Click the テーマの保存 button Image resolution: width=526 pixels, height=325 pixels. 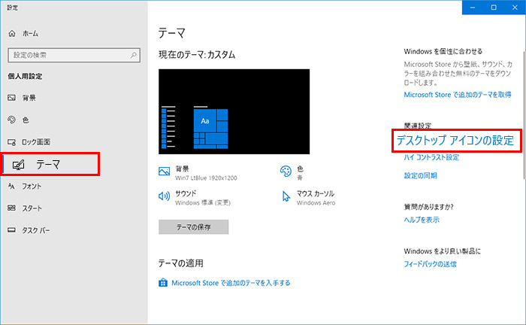click(x=194, y=227)
